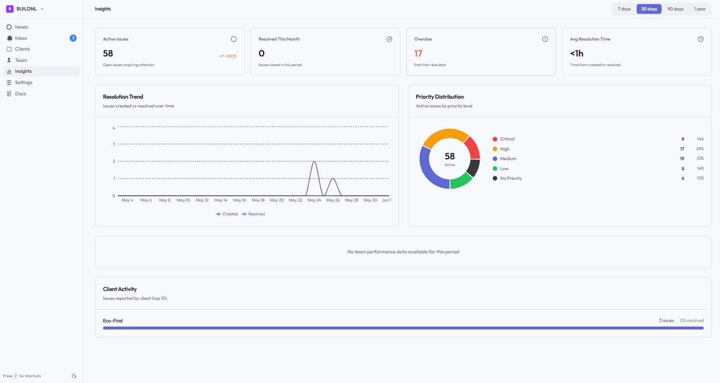The image size is (720, 383).
Task: Click the High count 17 in priority list
Action: [x=682, y=149]
